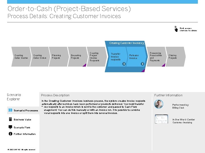Click the Business Value calculator icon
Screen dimensions: 205x153
click(10, 119)
